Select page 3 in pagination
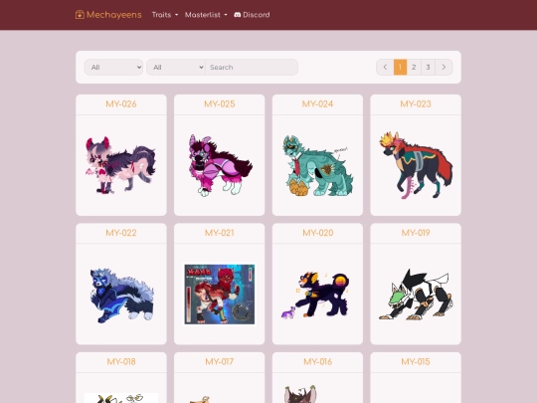The image size is (537, 403). [x=428, y=68]
